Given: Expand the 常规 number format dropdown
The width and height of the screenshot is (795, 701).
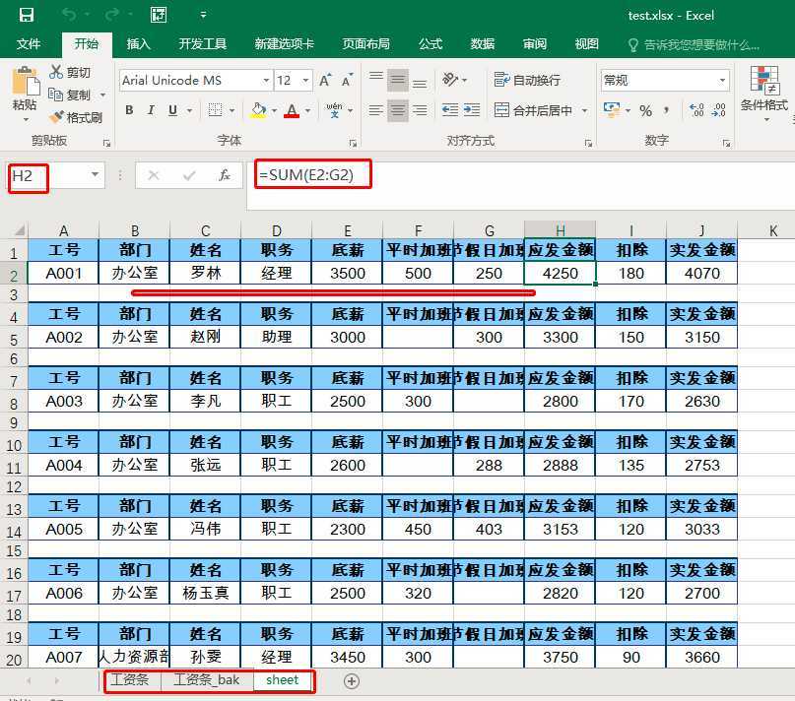Looking at the screenshot, I should pyautogui.click(x=722, y=81).
